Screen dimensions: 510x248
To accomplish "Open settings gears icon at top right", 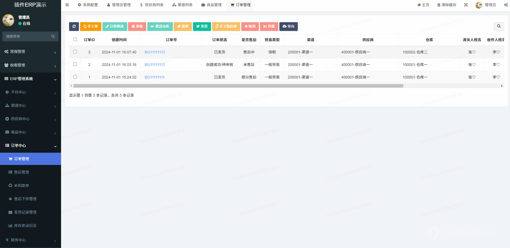I will 506,5.
